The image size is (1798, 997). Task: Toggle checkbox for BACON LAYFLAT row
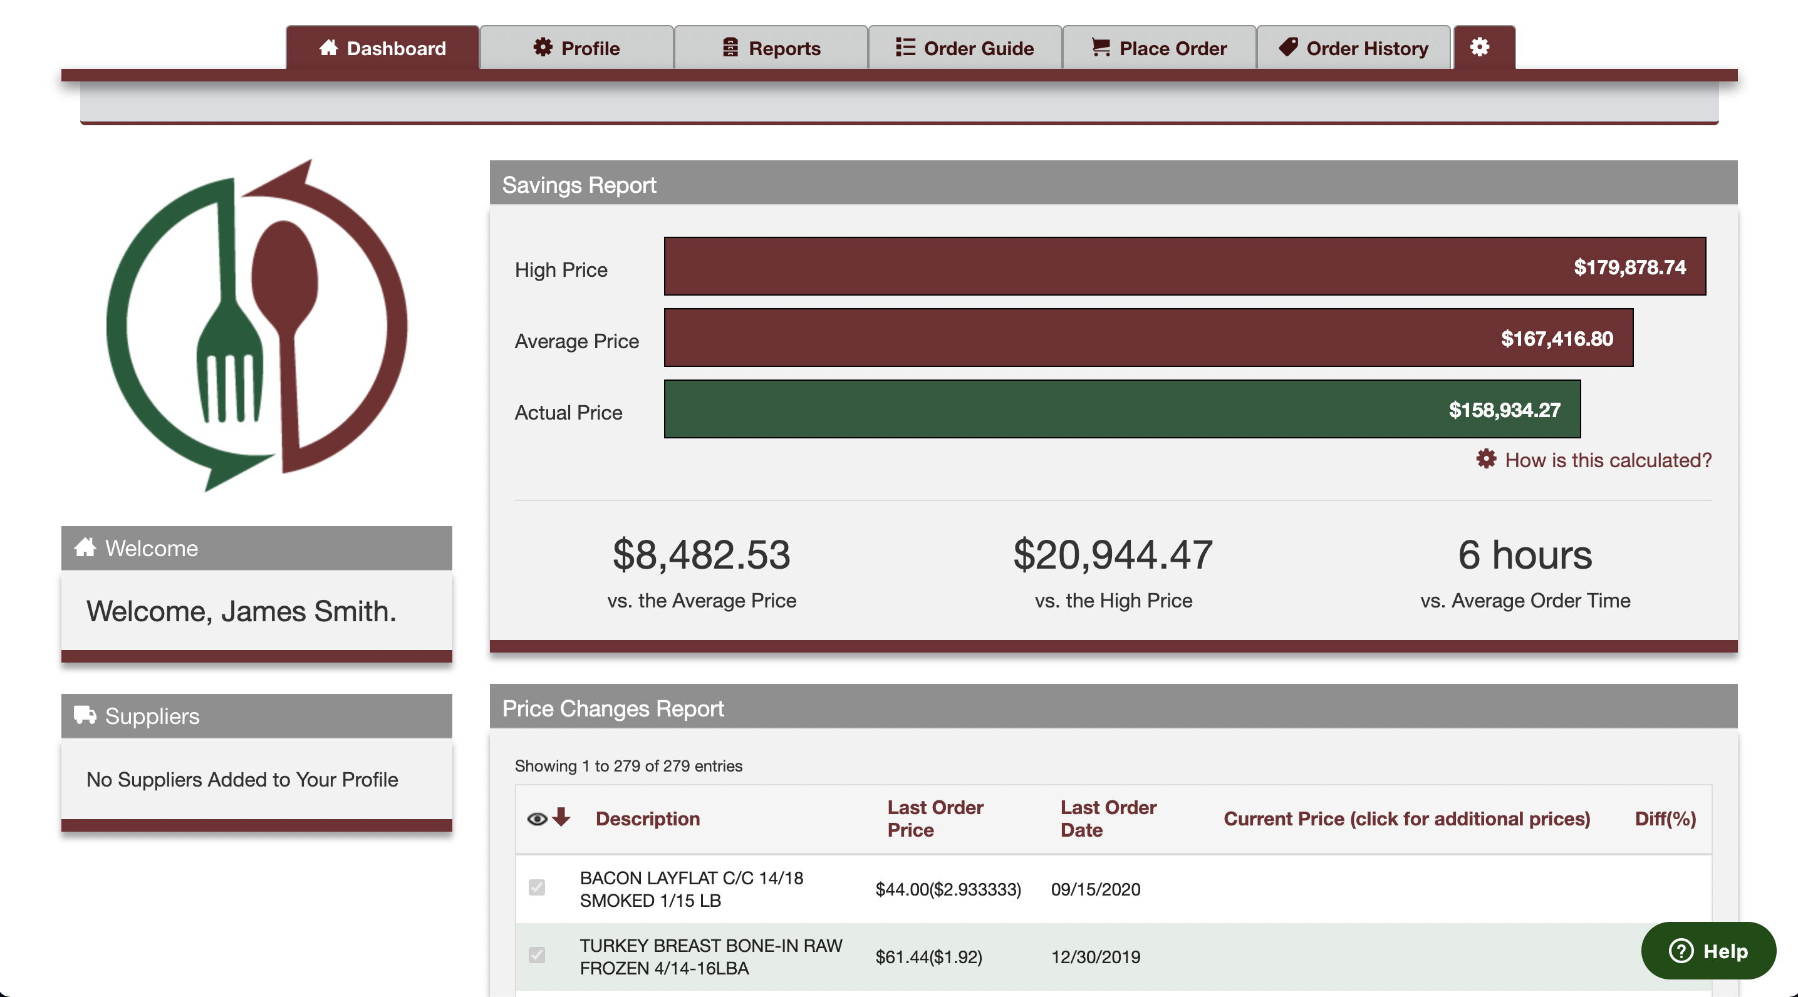(x=537, y=887)
